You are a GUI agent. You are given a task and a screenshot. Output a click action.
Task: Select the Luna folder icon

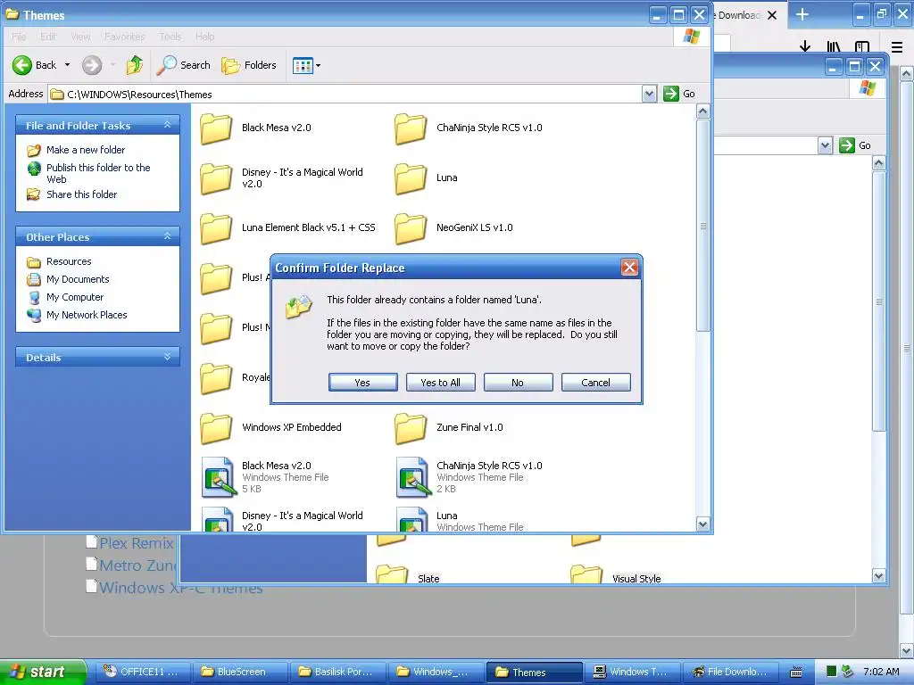pyautogui.click(x=411, y=178)
